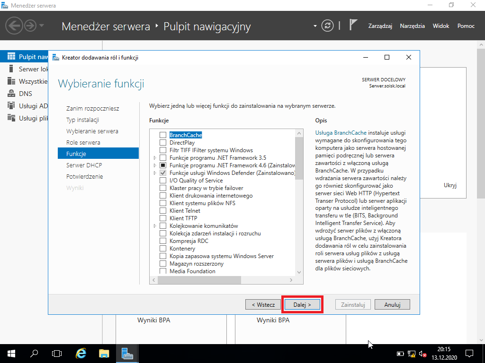Image resolution: width=485 pixels, height=363 pixels.
Task: Open Internet Explorer from the taskbar
Action: [81, 354]
